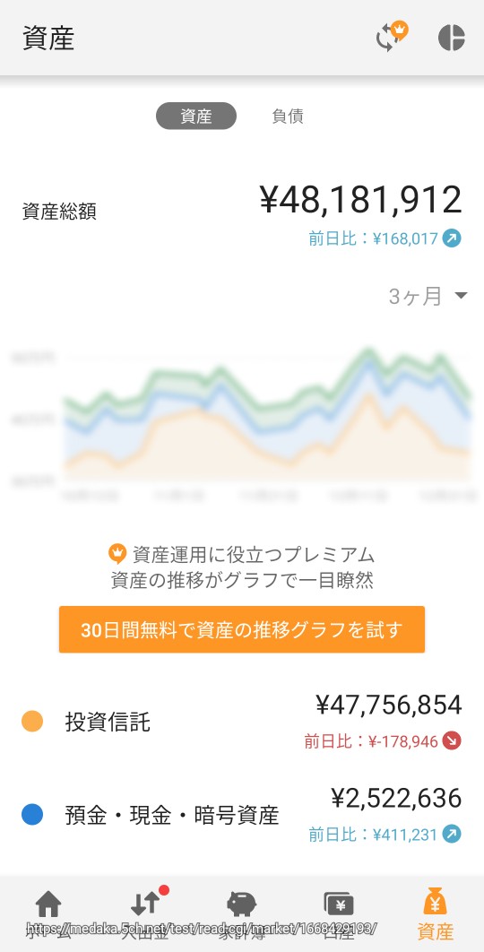
Task: Click the orange 投資信託 color dot
Action: pos(32,722)
